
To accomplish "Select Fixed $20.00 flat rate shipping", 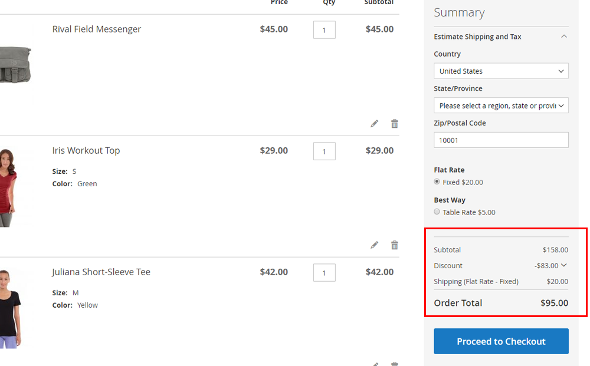I will [437, 182].
